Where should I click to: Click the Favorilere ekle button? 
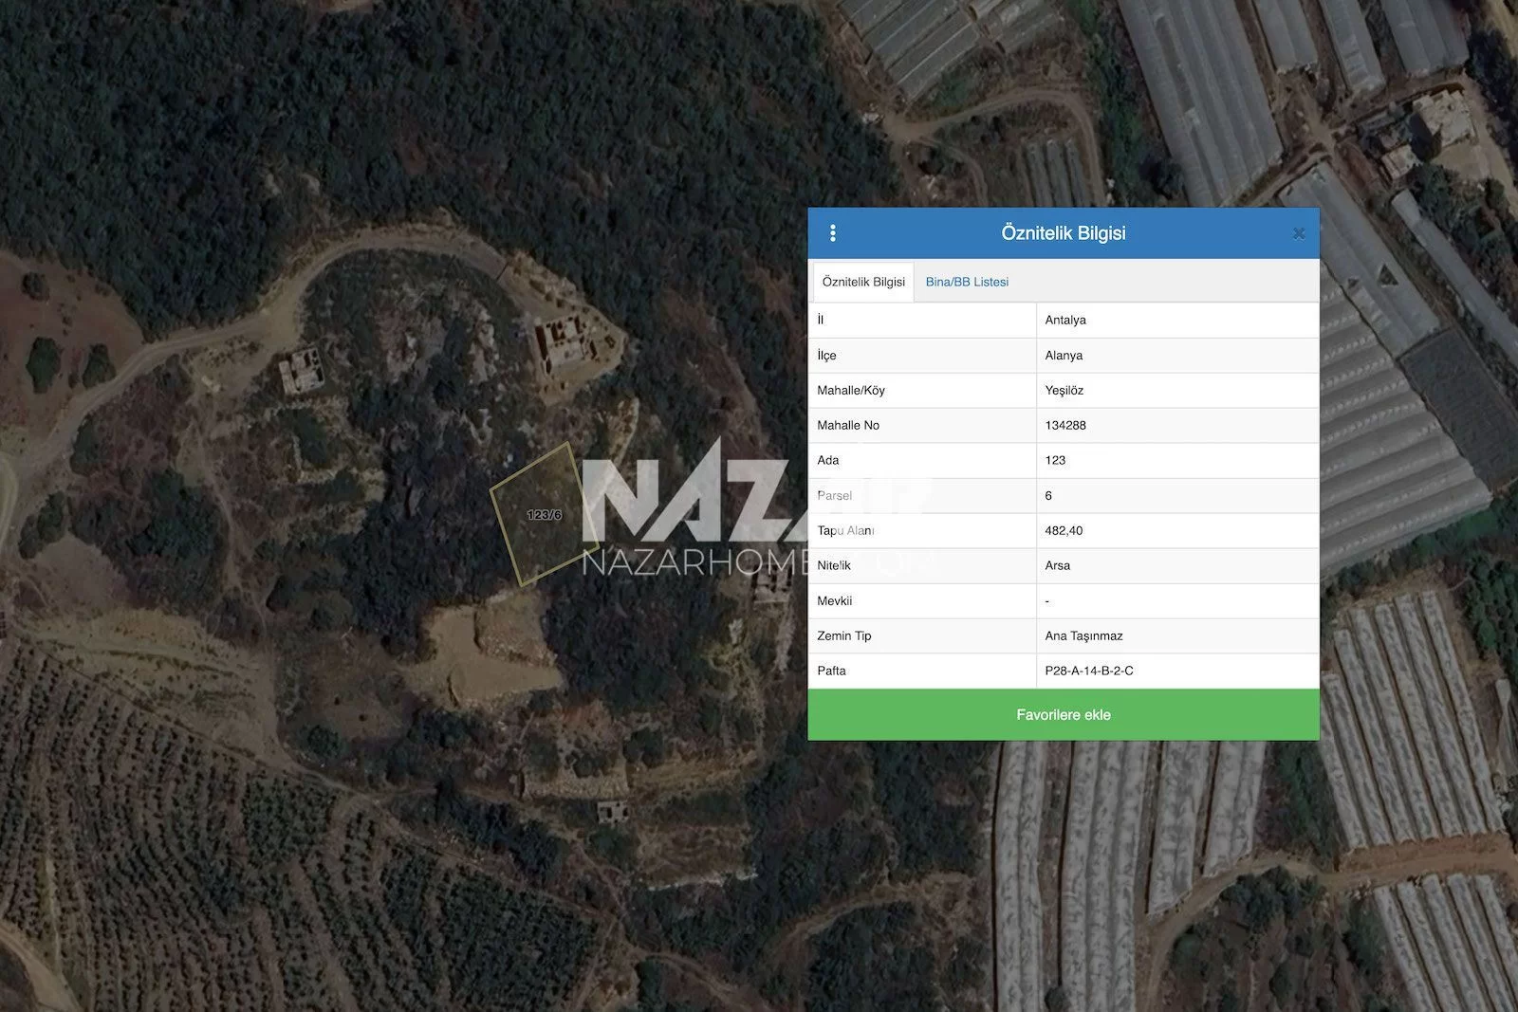(1063, 714)
